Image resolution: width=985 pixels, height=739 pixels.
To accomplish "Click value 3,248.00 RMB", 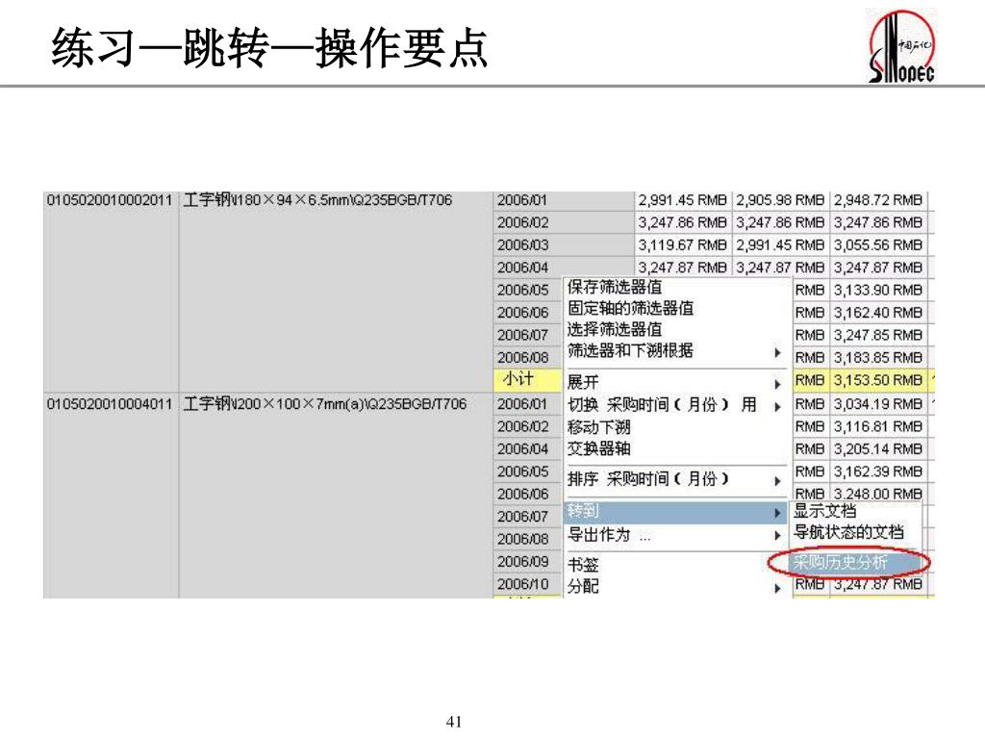I will point(877,494).
